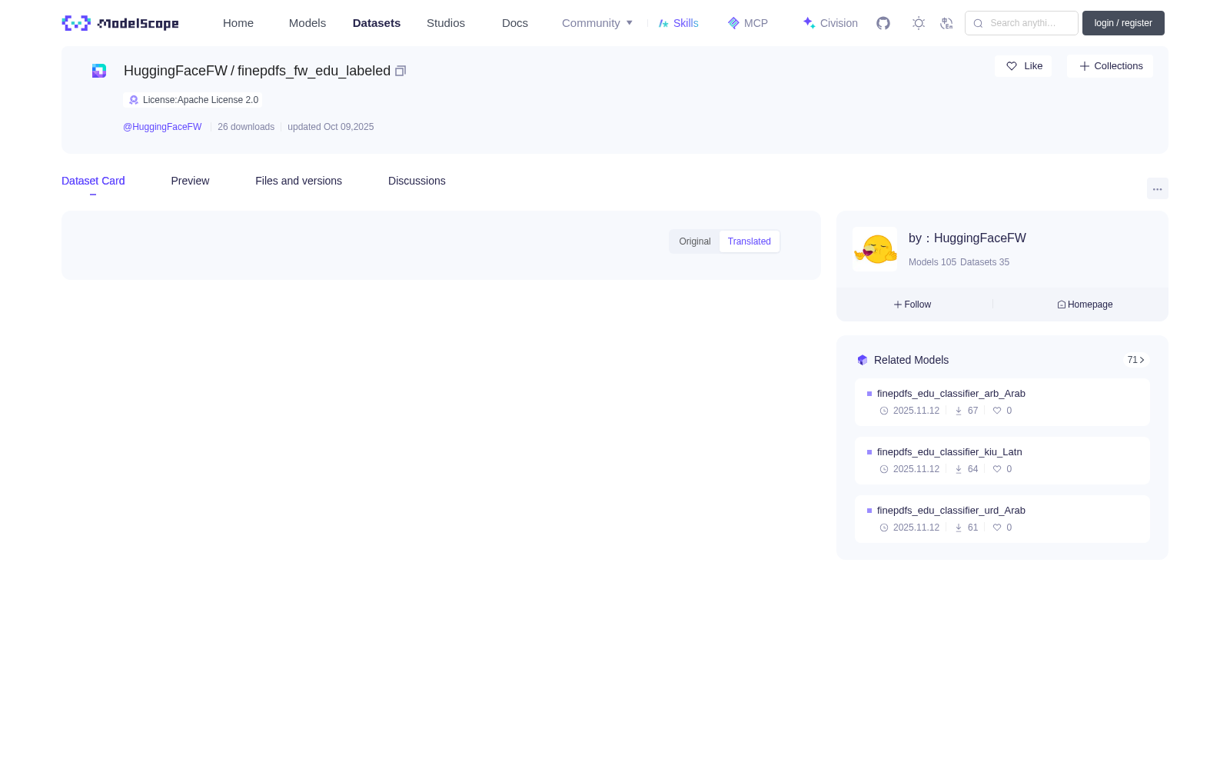The height and width of the screenshot is (769, 1230).
Task: Open the three-dots more options menu
Action: click(x=1158, y=188)
